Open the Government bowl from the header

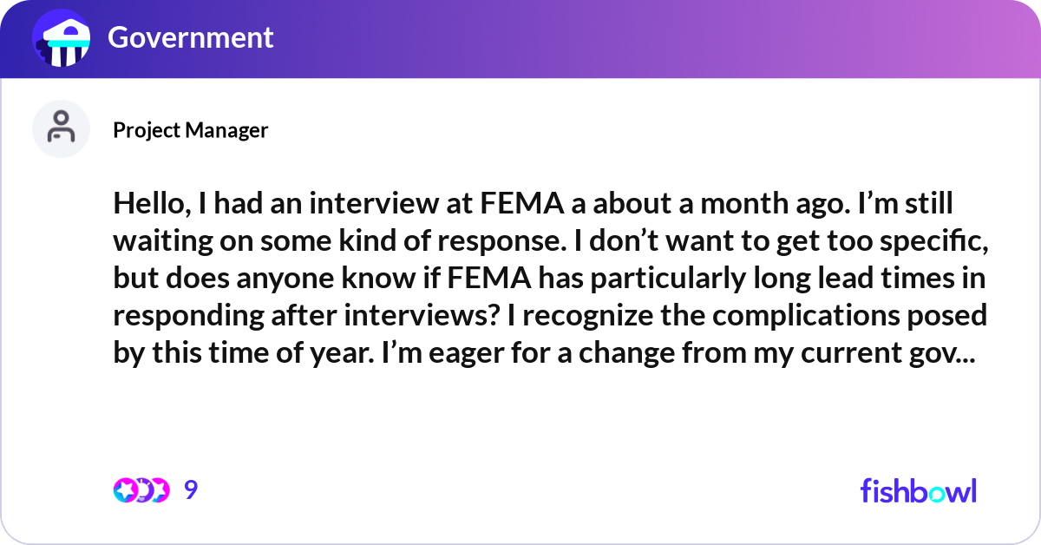click(190, 37)
